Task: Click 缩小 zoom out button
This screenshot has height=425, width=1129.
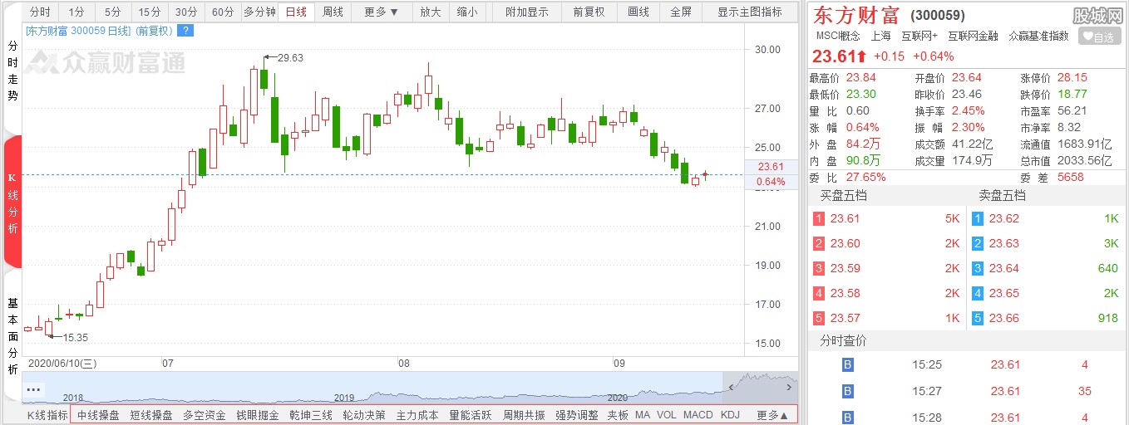Action: (x=466, y=12)
